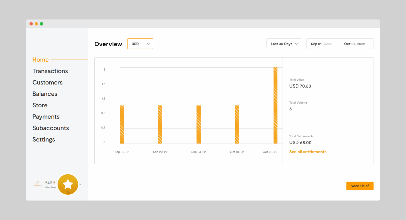This screenshot has width=406, height=220.
Task: Click the See all settlements link
Action: pyautogui.click(x=308, y=152)
